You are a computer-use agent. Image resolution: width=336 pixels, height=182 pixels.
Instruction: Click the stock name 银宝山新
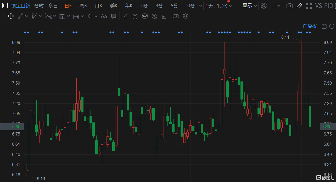tap(21, 6)
